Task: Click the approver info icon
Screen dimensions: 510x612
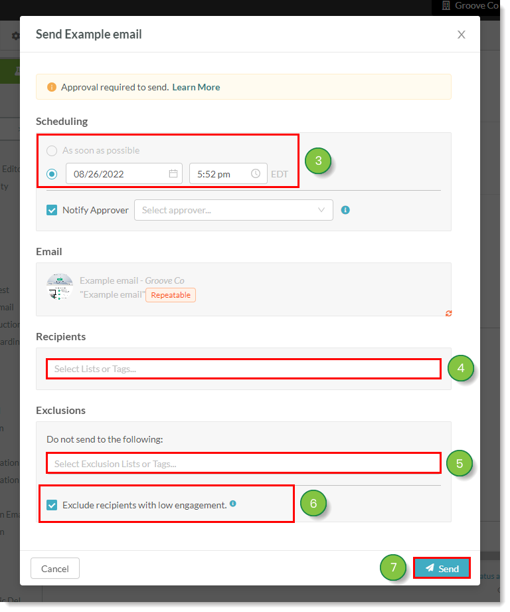Action: [x=345, y=210]
